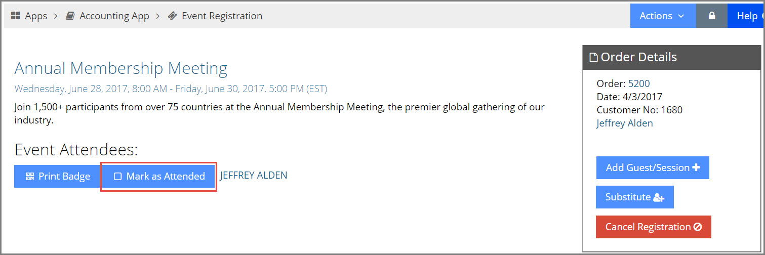Open Jeffrey Alden customer link
Viewport: 765px width, 255px height.
[x=625, y=123]
